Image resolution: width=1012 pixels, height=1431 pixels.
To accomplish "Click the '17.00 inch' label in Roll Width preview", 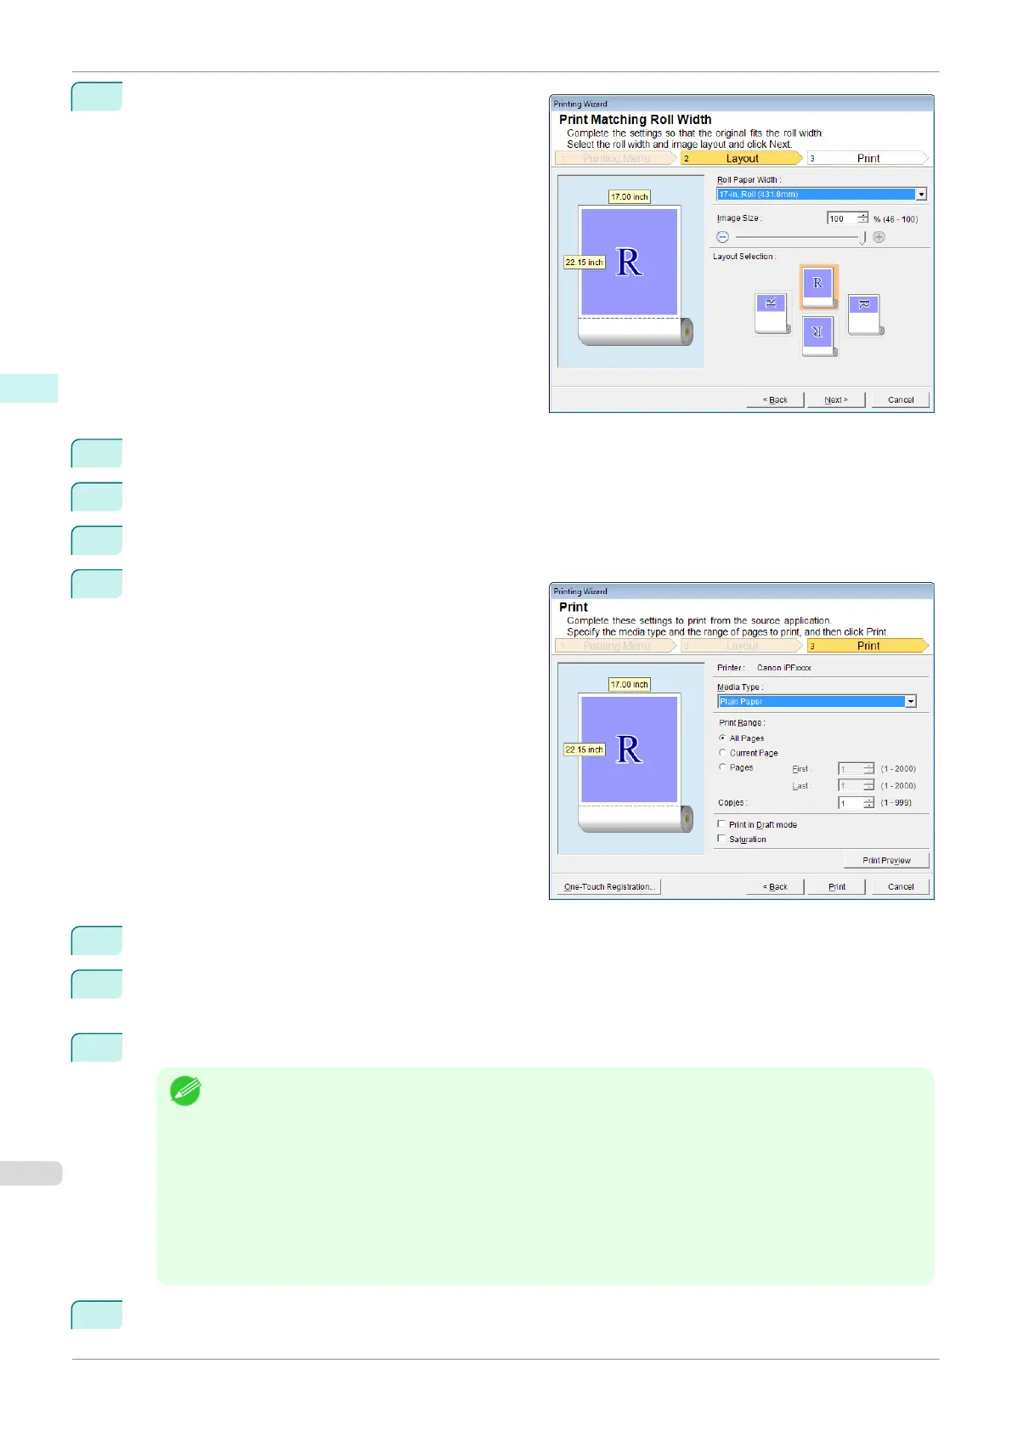I will 630,197.
